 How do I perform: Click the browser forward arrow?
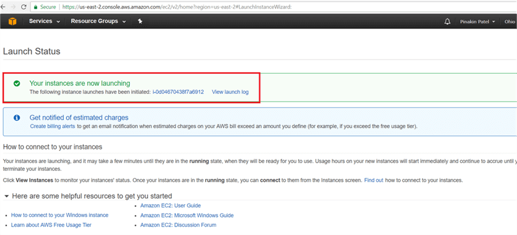[13, 6]
